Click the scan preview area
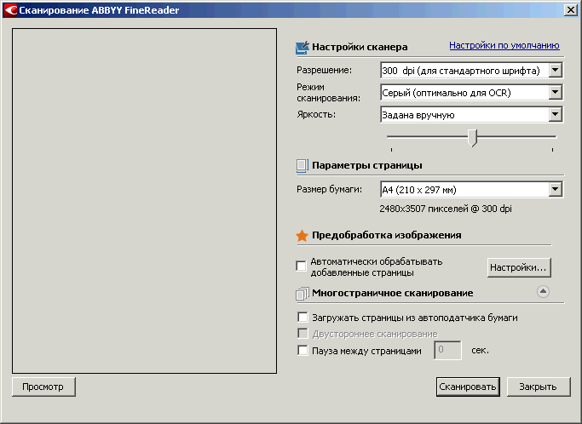This screenshot has height=424, width=582. pyautogui.click(x=144, y=201)
